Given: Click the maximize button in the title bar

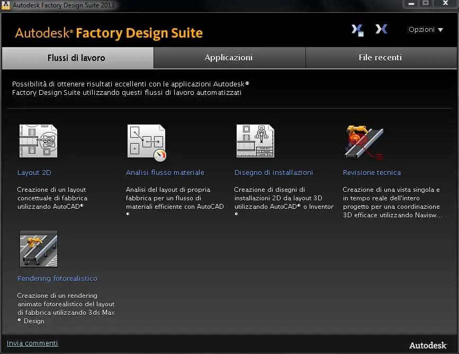Looking at the screenshot, I should click(x=426, y=4).
